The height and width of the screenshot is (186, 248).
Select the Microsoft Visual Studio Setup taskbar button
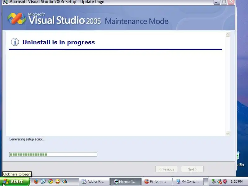pyautogui.click(x=126, y=181)
